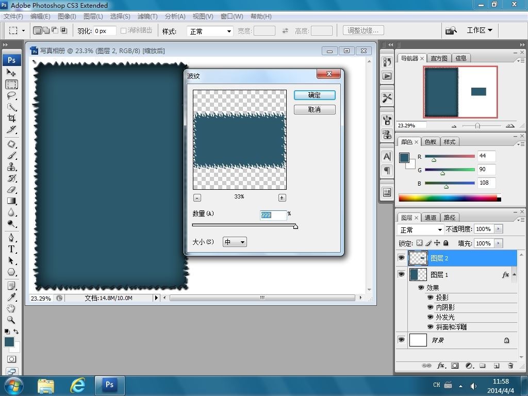528x396 pixels.
Task: Select the Gradient tool
Action: pos(11,201)
